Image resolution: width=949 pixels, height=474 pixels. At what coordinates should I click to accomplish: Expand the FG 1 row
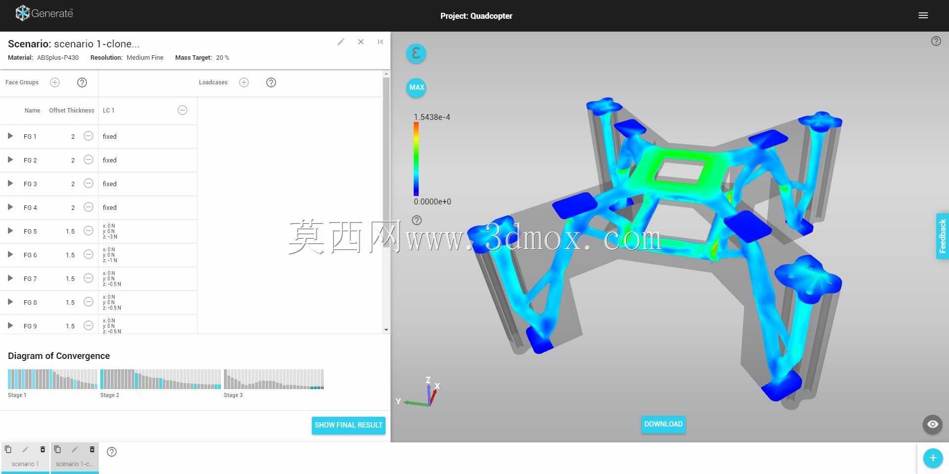point(10,136)
